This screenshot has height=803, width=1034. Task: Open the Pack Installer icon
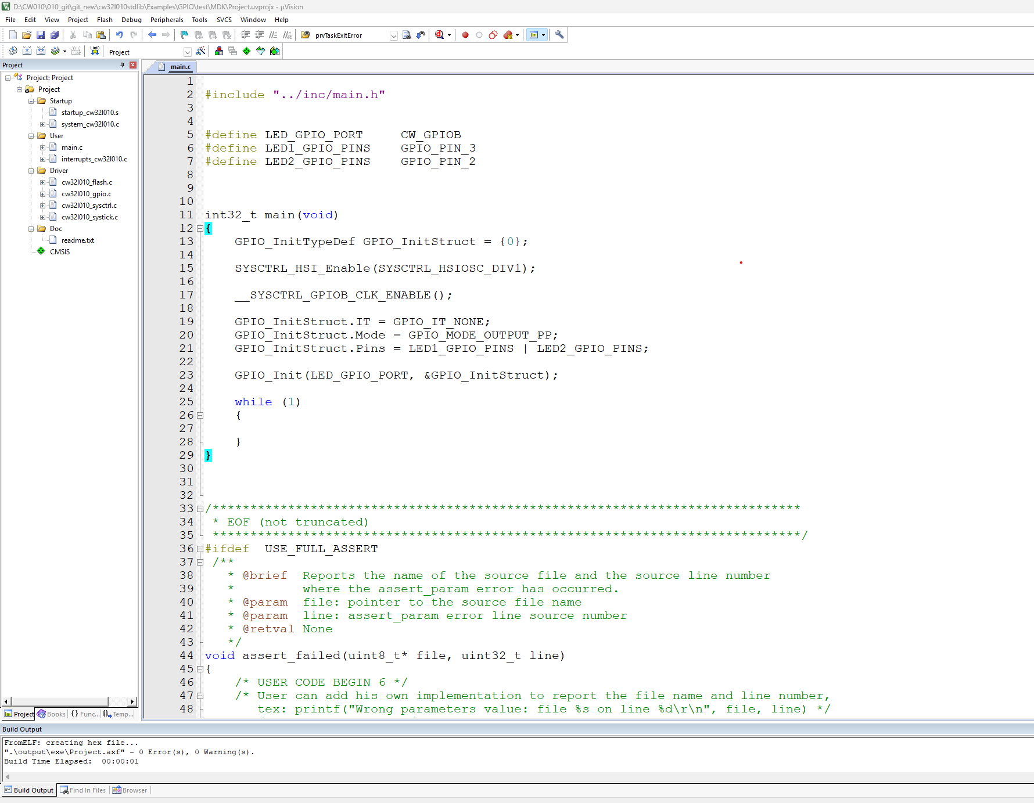point(275,51)
